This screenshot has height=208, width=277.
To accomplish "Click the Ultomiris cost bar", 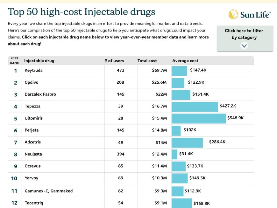I will tap(198, 118).
